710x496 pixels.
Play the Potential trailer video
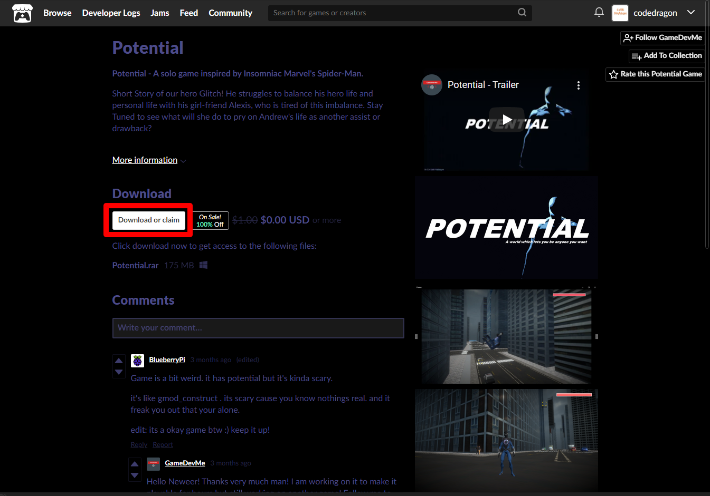coord(507,120)
